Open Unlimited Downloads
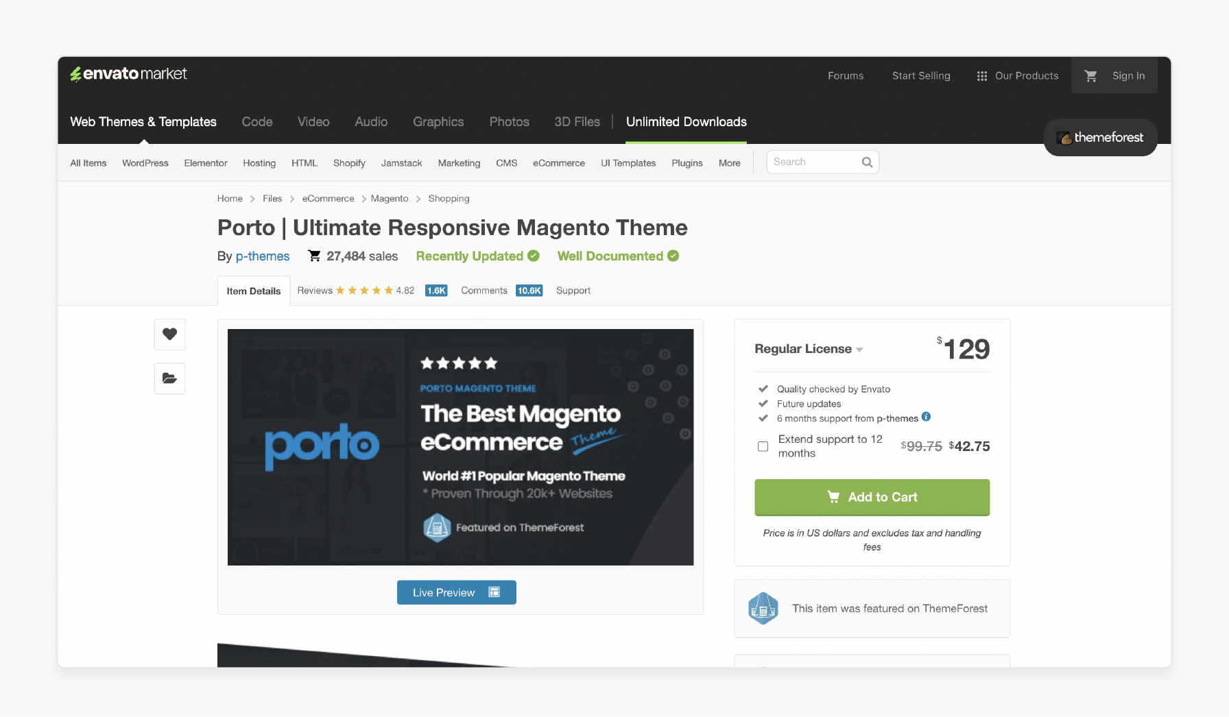 (x=687, y=122)
